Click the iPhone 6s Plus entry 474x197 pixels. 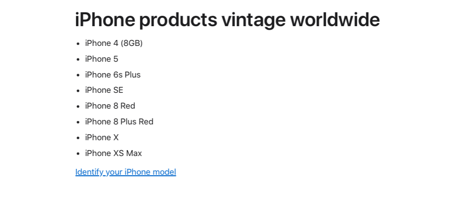pyautogui.click(x=113, y=75)
